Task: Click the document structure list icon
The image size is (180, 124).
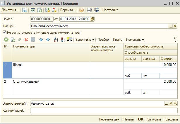Action: click(x=90, y=10)
